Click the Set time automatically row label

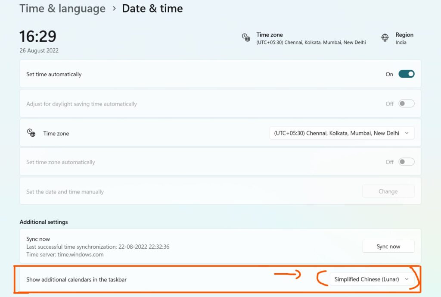tap(54, 74)
